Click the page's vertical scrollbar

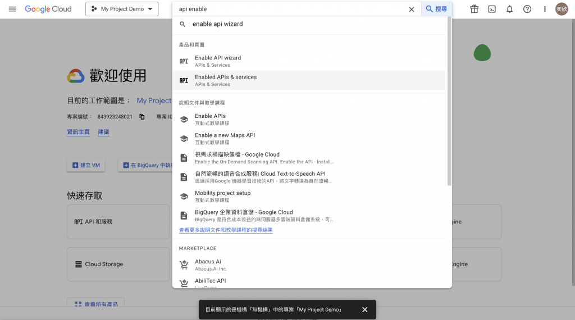pos(573,152)
